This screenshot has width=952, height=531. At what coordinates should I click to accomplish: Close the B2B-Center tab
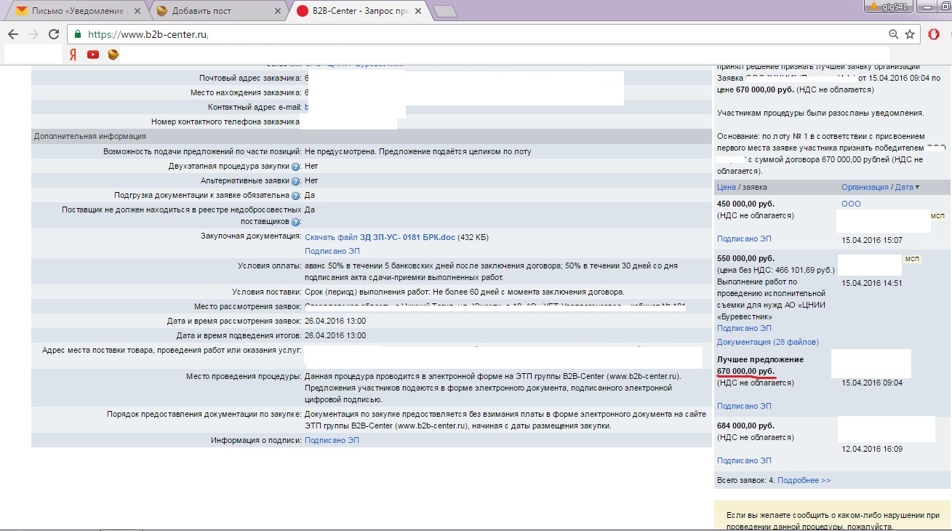point(418,11)
